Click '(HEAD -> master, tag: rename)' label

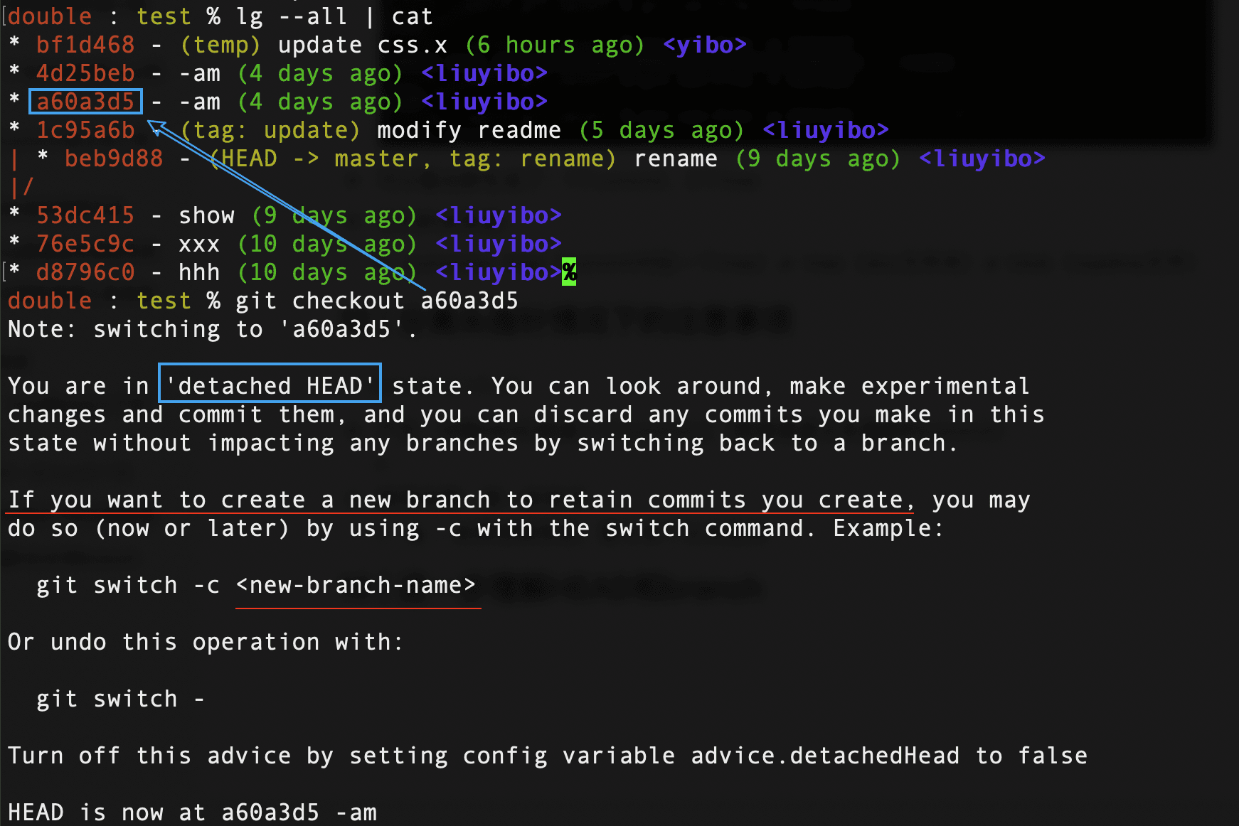(413, 159)
